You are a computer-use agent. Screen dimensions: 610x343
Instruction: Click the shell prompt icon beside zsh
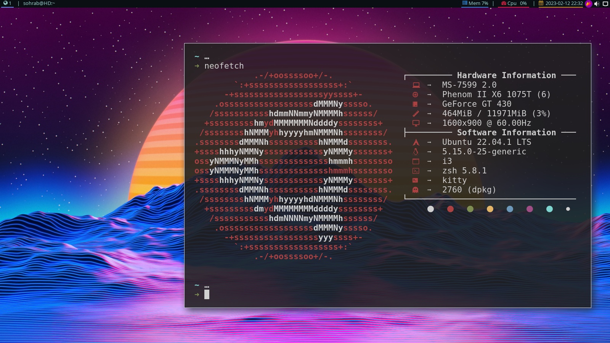click(416, 171)
